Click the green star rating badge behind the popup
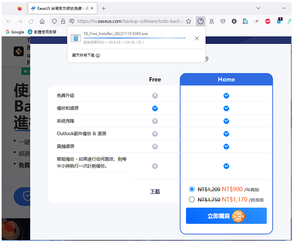 [x=26, y=71]
